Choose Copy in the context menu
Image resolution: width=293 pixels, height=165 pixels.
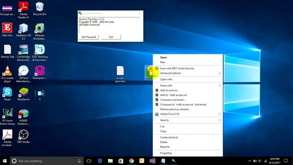coord(188,131)
